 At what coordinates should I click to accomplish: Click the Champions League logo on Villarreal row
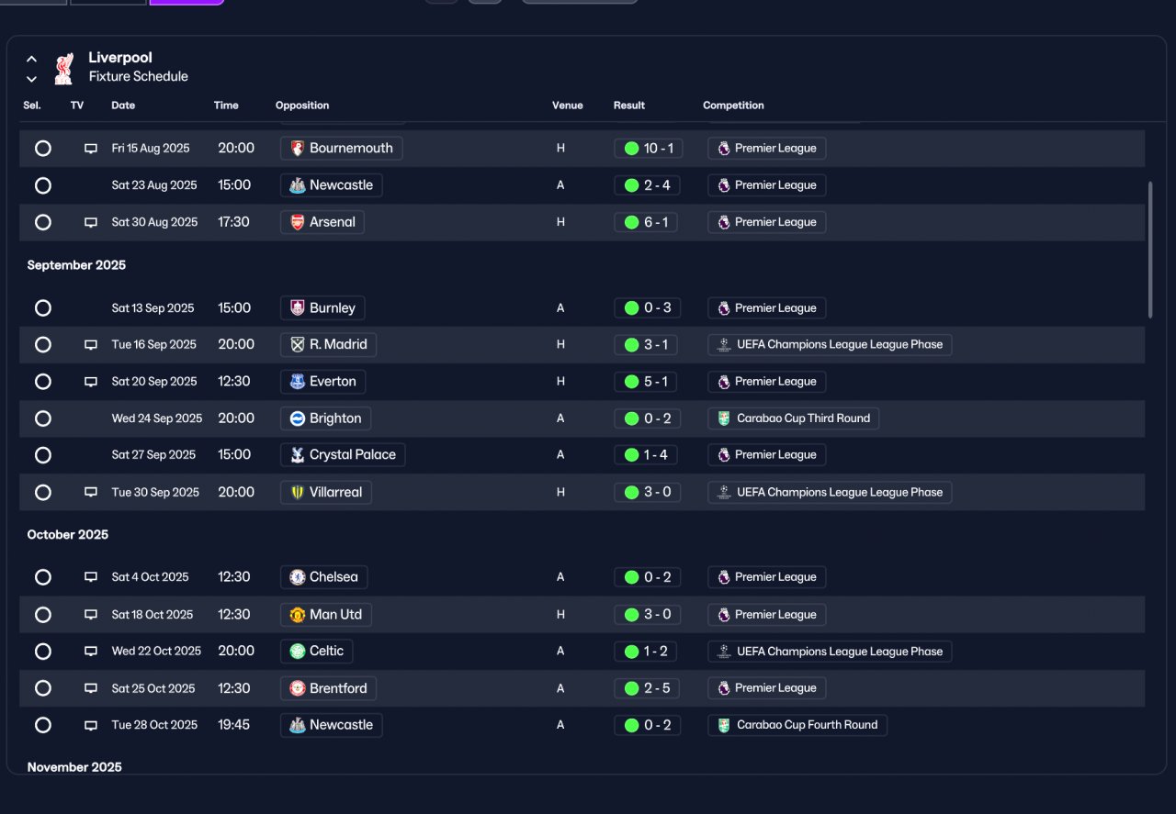(724, 493)
